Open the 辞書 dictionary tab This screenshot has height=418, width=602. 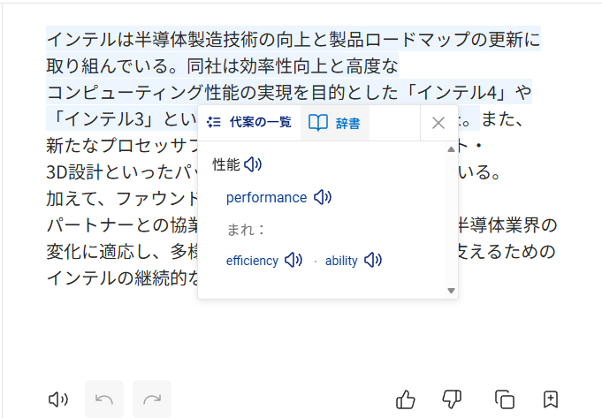(335, 123)
